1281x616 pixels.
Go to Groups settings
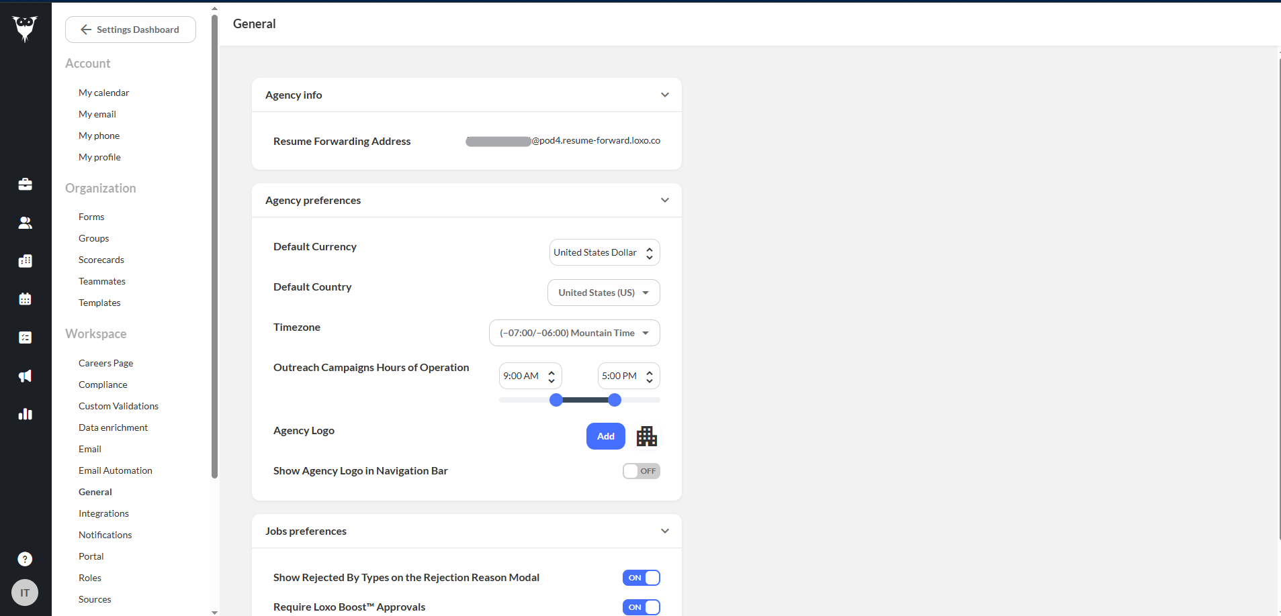click(94, 238)
